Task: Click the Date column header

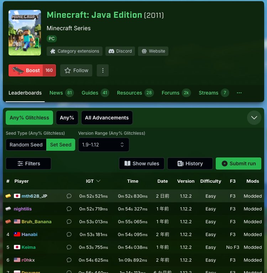Action: 163,181
